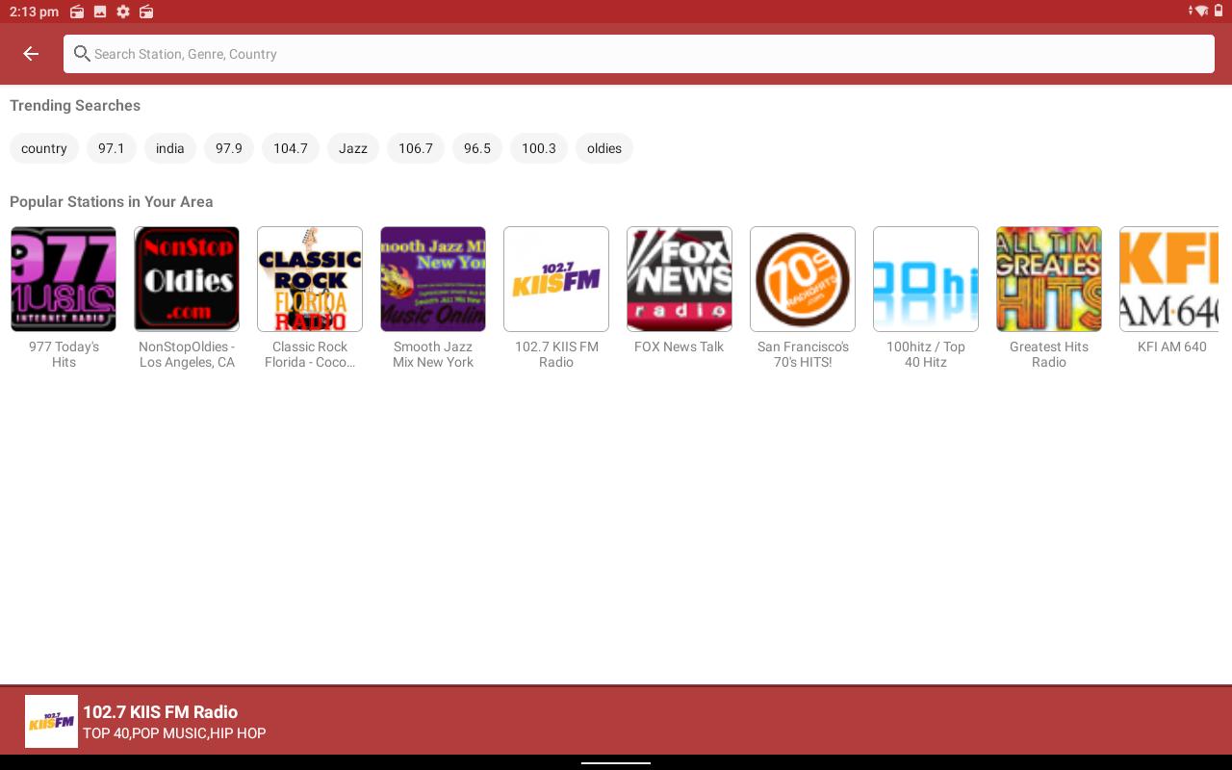Play All Time Greatest Hits thumbnail

coord(1049,279)
